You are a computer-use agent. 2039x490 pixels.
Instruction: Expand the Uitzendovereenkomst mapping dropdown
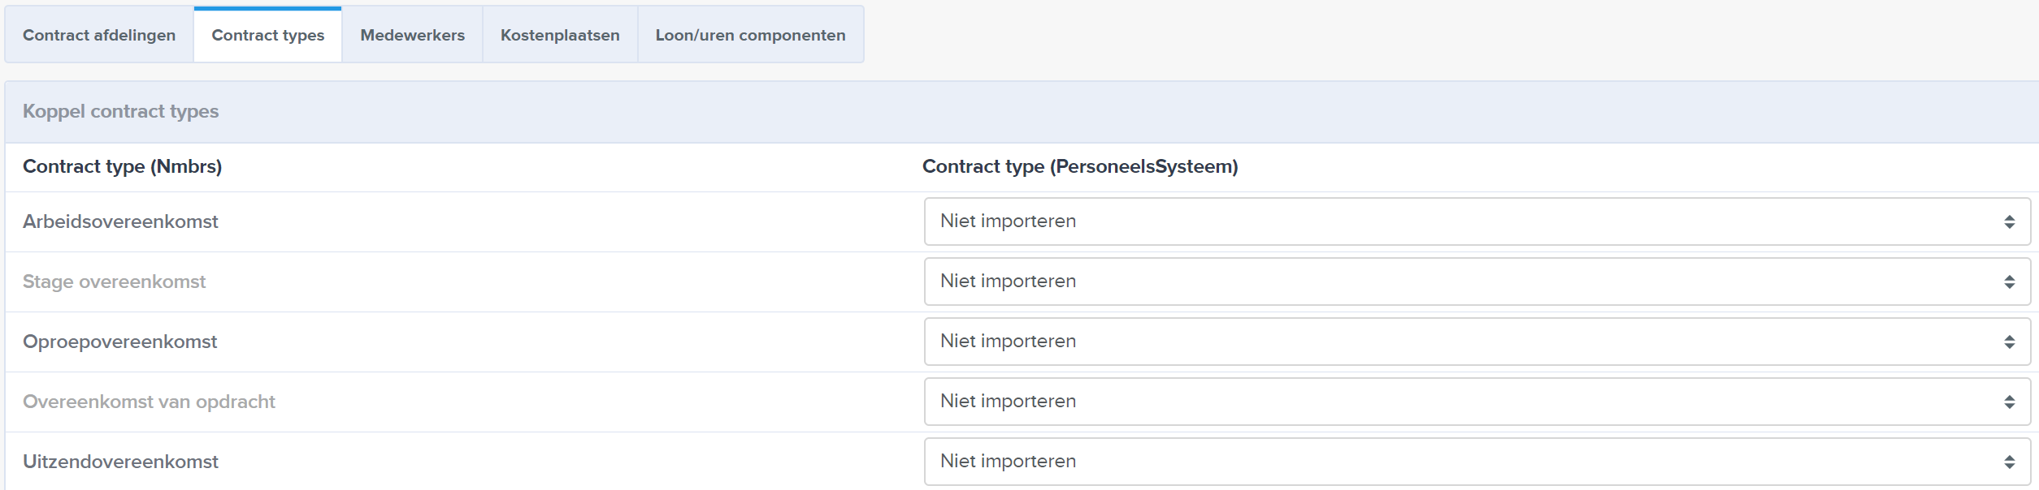click(1477, 462)
